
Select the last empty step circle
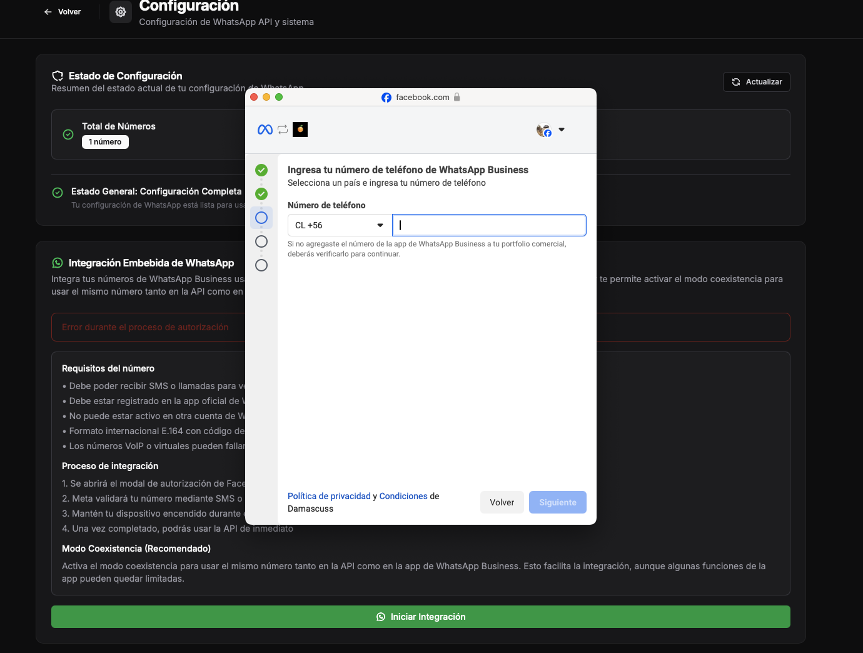[261, 265]
